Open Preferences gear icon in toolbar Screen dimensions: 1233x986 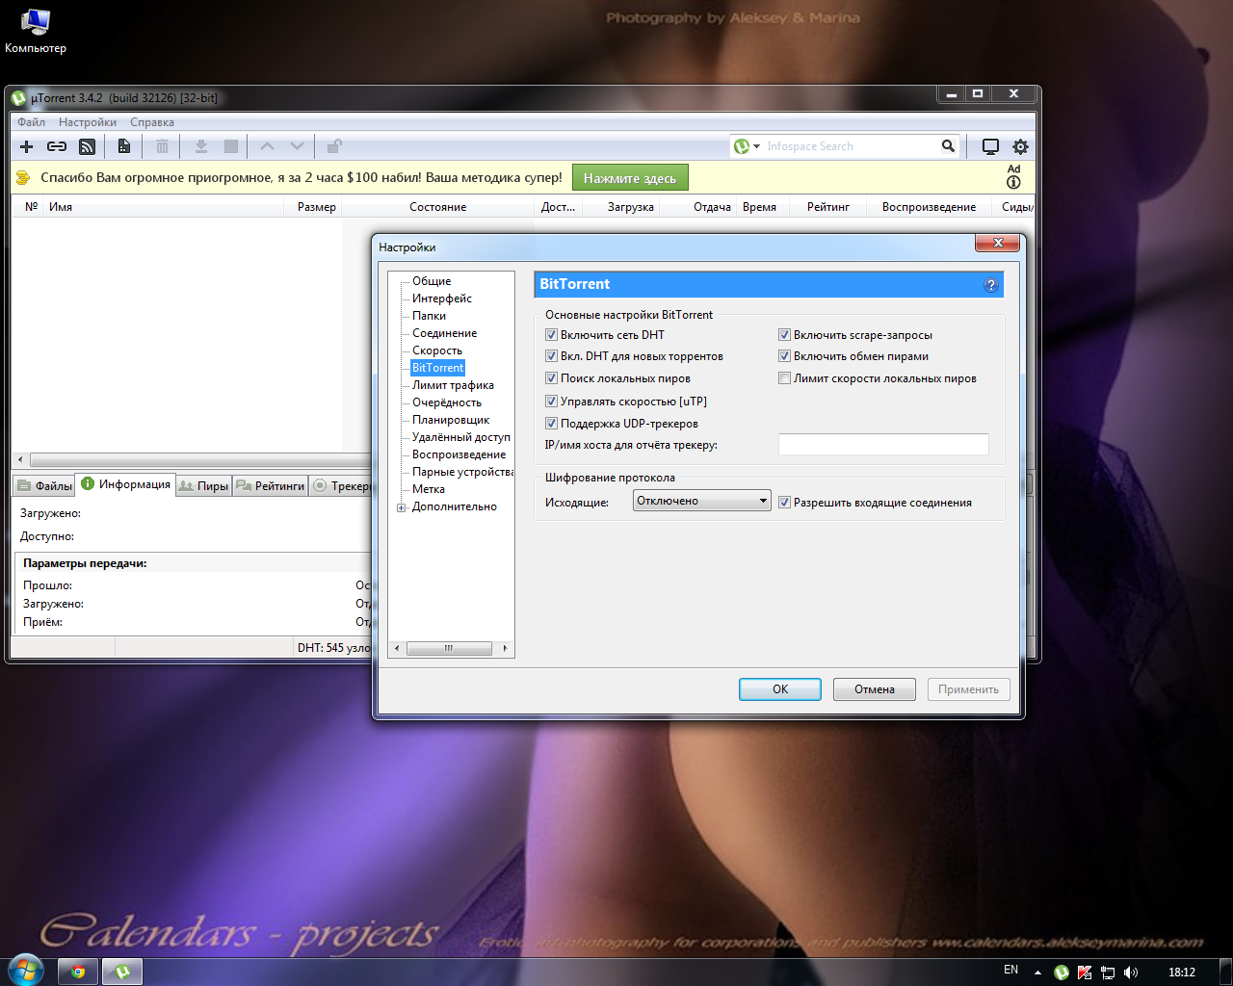(1020, 146)
